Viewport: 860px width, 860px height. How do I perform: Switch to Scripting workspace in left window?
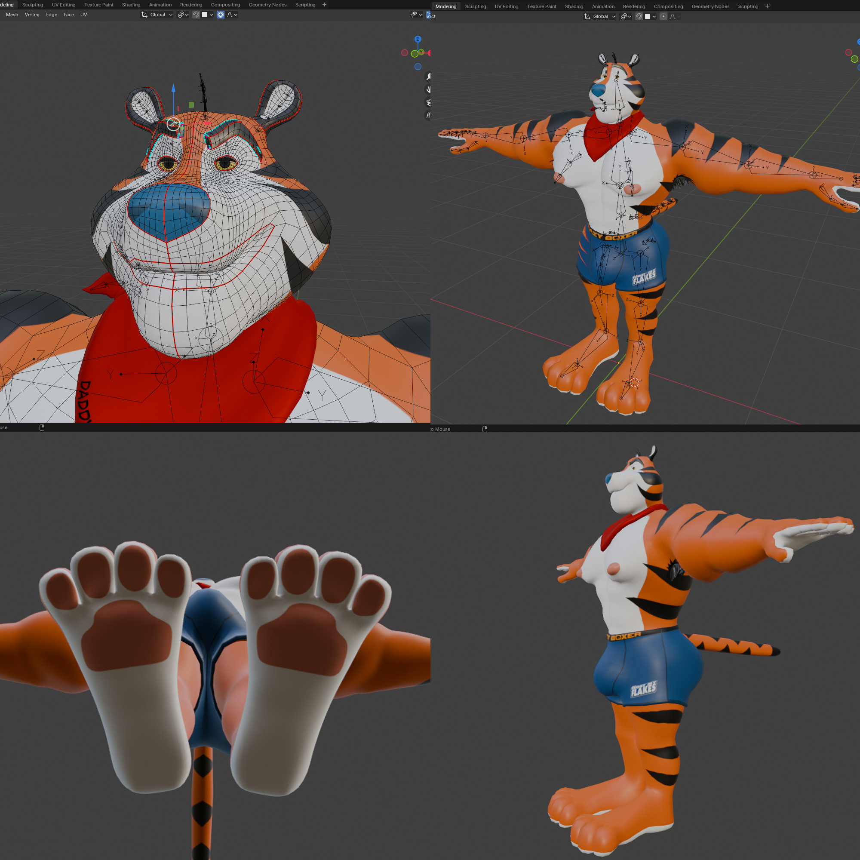(305, 5)
